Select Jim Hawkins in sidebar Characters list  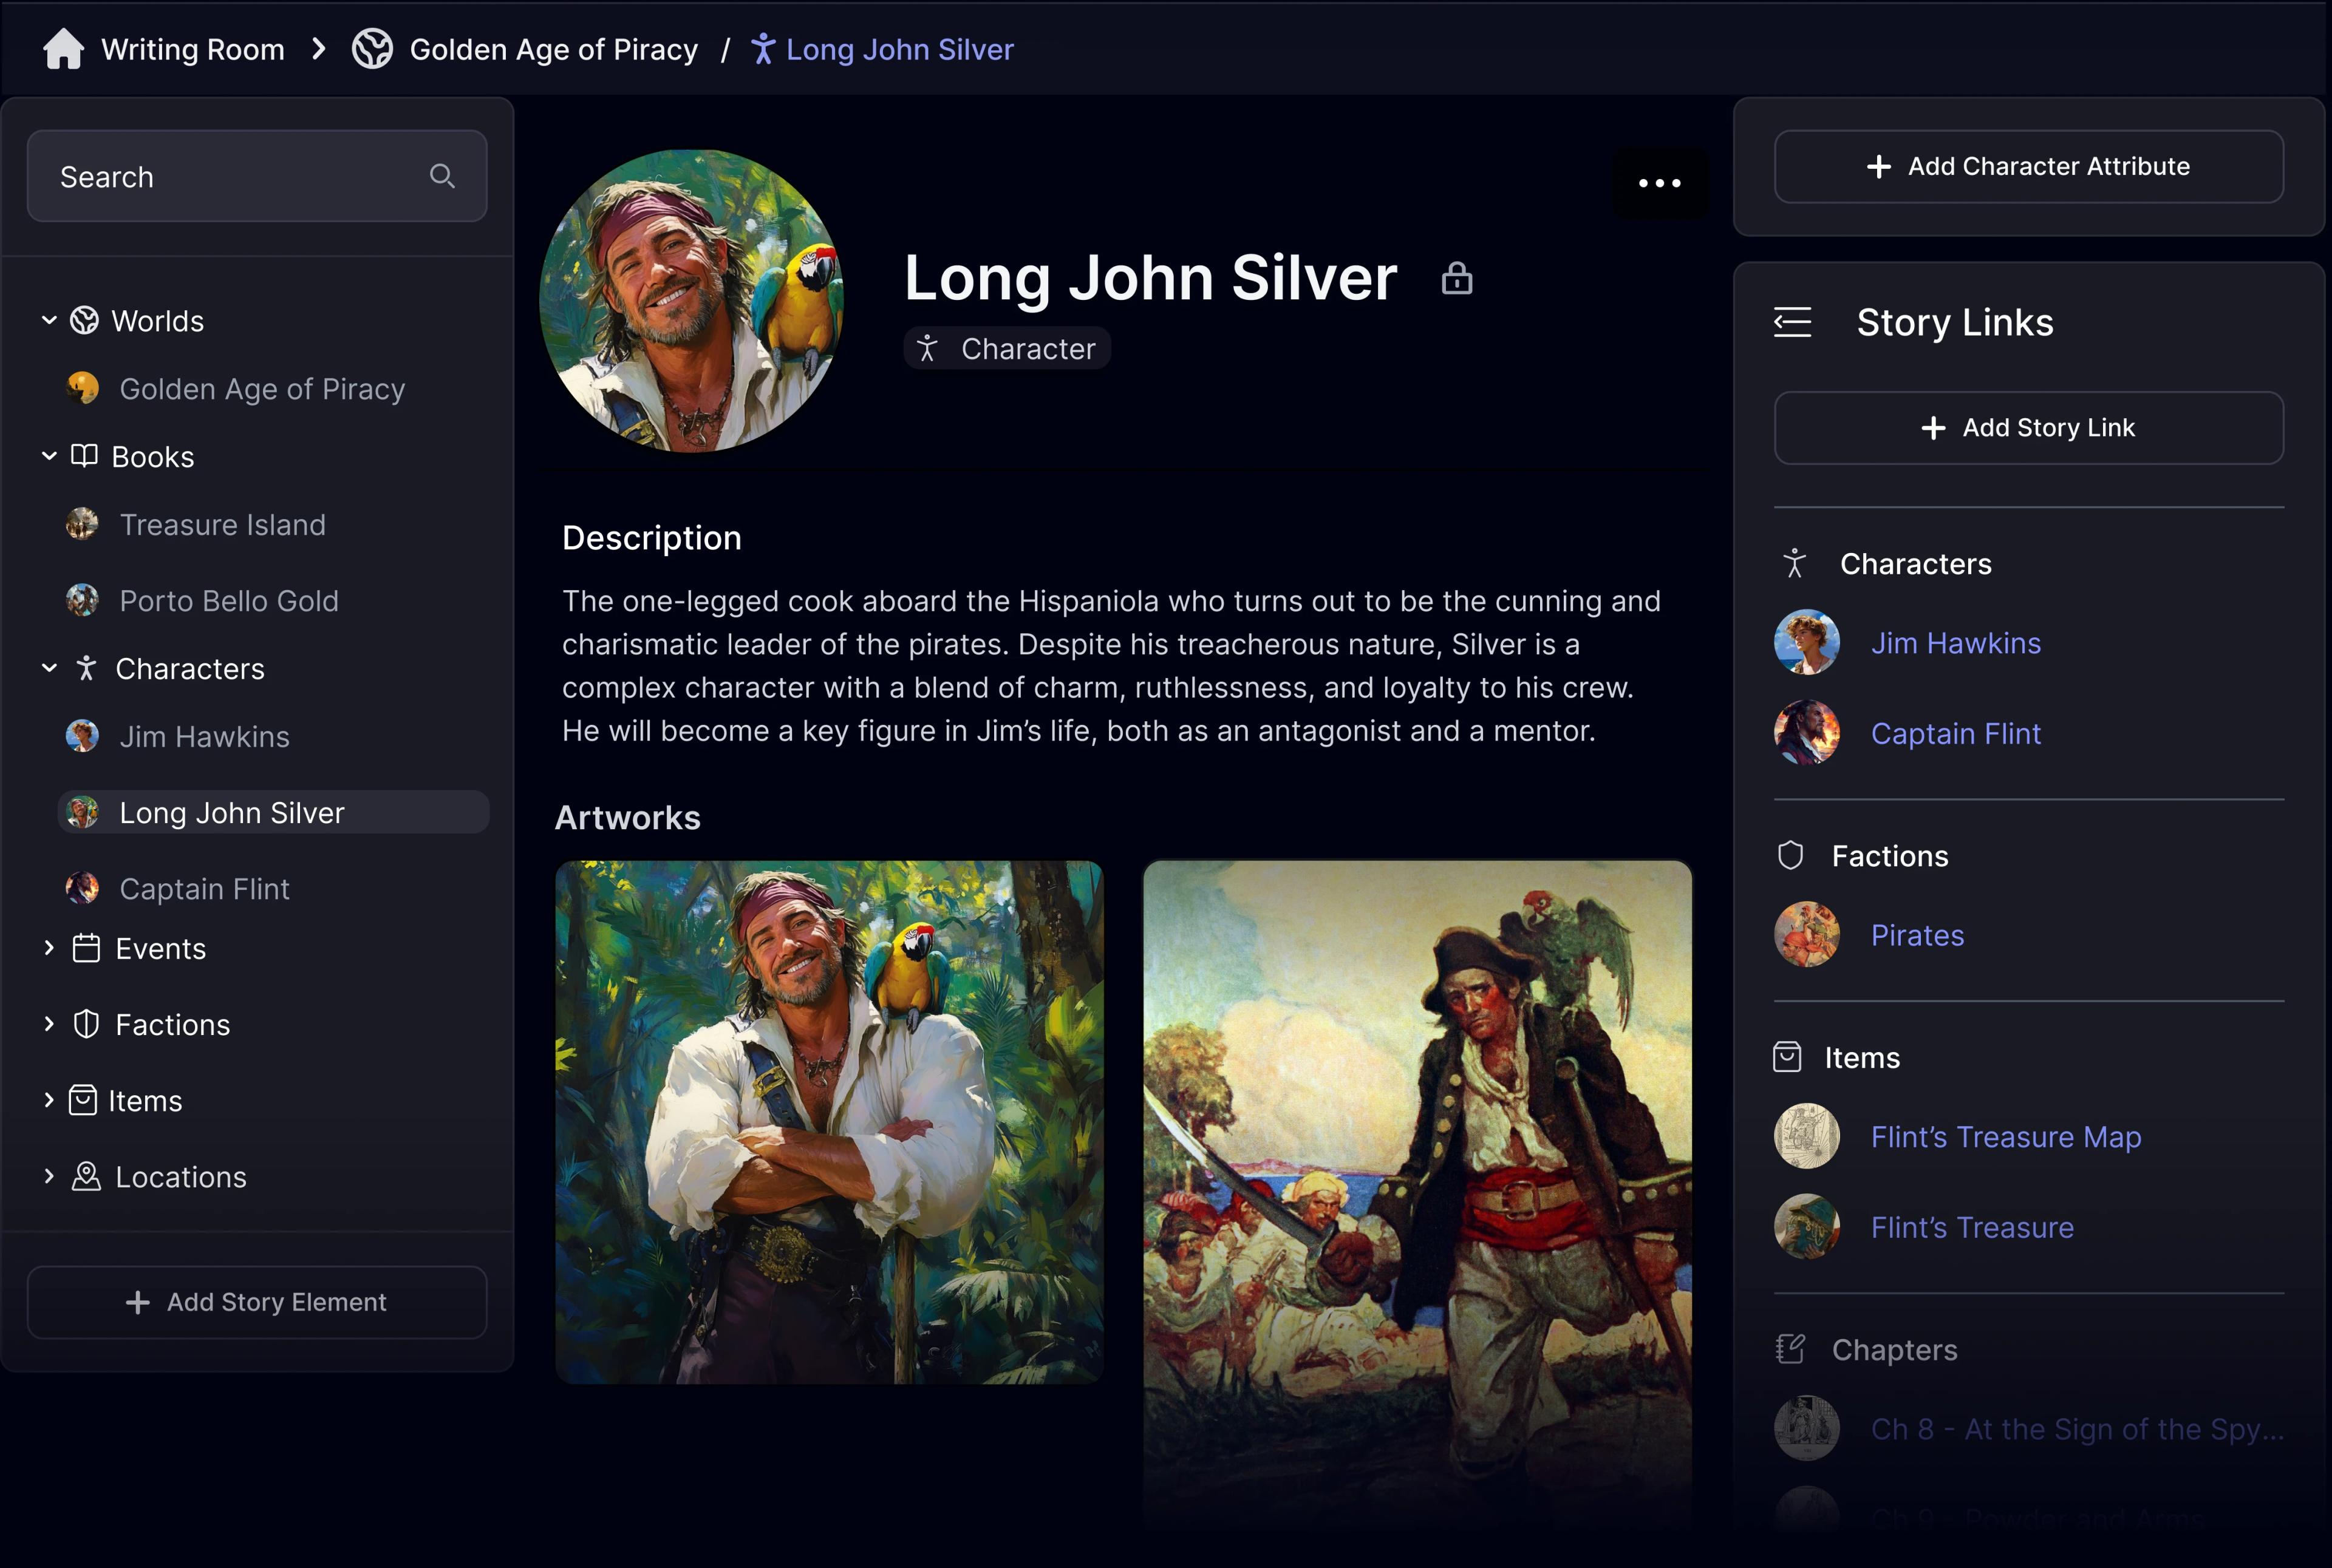click(204, 736)
